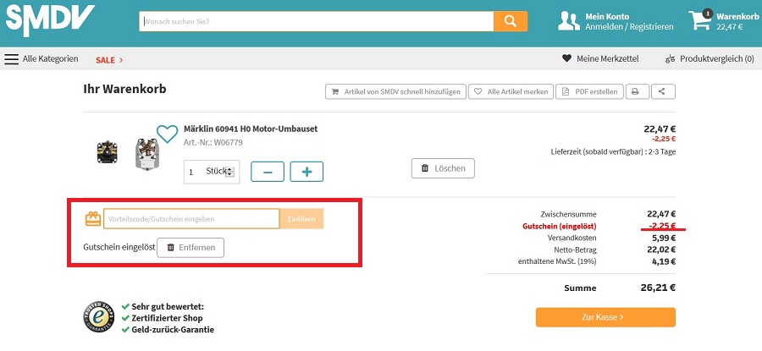The width and height of the screenshot is (762, 351).
Task: Open Meine Merkzettel wishlist
Action: 600,58
